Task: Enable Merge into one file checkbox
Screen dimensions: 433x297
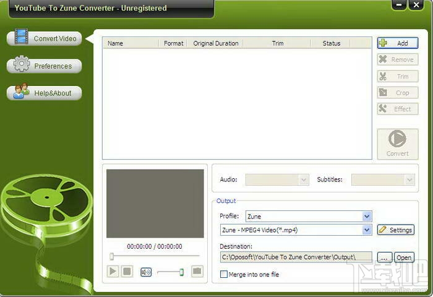Action: pos(224,274)
